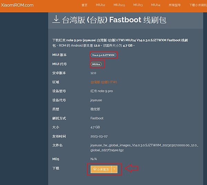Viewport: 207px width, 185px height.
Task: Click the 台湾版 (台版) Fastboot 线刷包 heading
Action: [114, 20]
